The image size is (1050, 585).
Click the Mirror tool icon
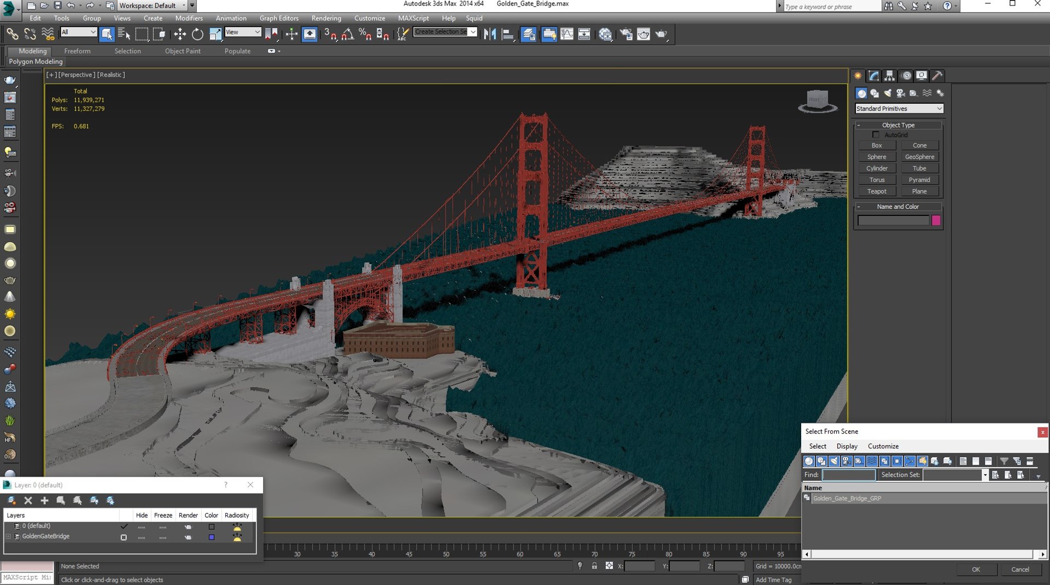tap(489, 34)
